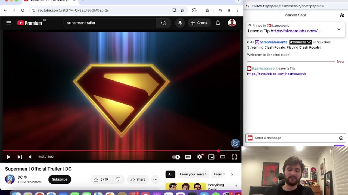Like the video with 571K likes

pos(101,179)
